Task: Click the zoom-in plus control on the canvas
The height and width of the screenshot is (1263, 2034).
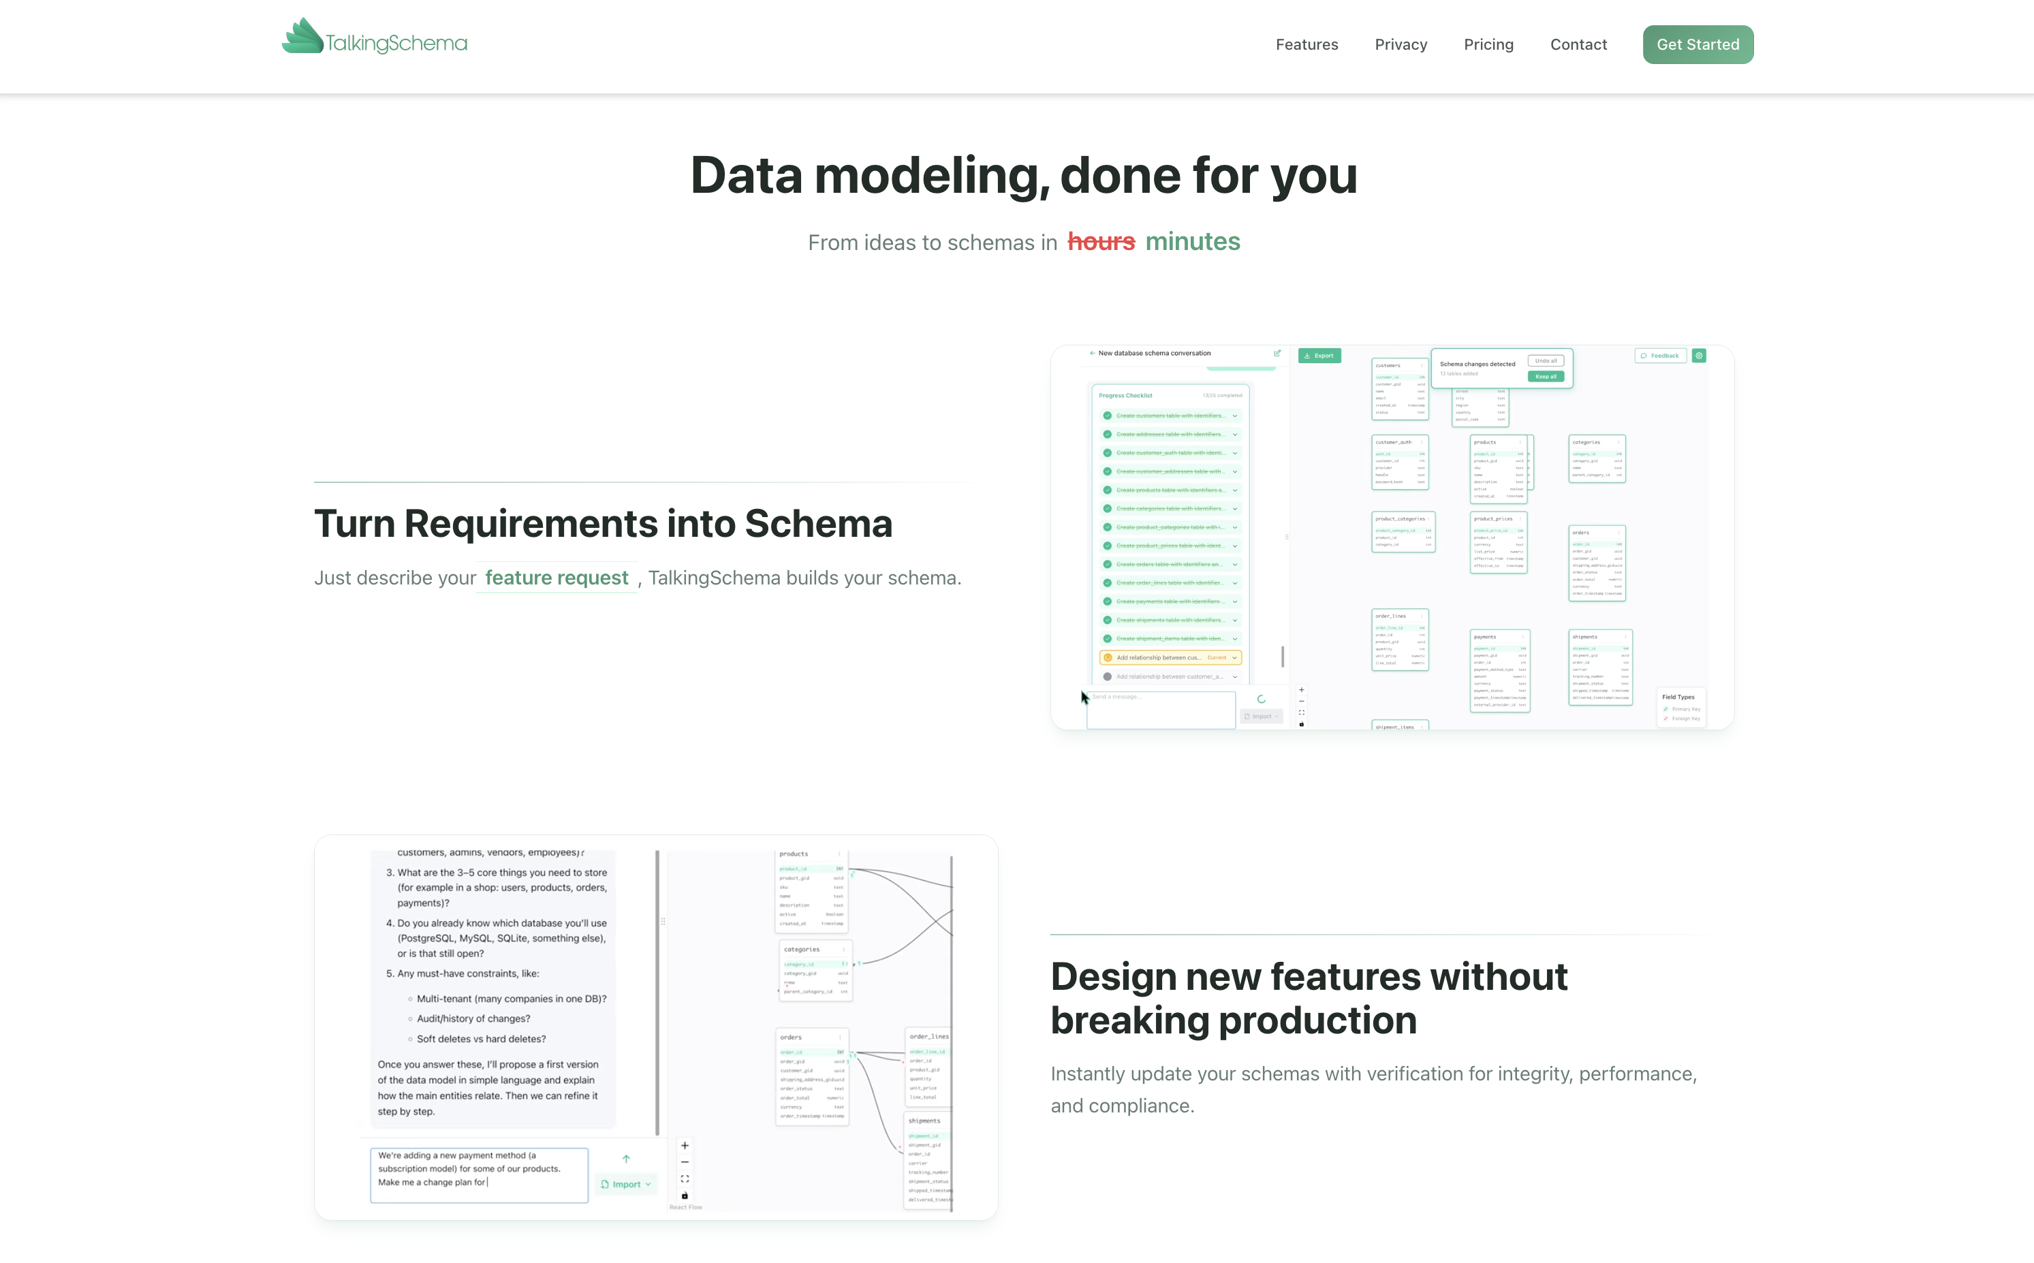Action: (x=1302, y=690)
